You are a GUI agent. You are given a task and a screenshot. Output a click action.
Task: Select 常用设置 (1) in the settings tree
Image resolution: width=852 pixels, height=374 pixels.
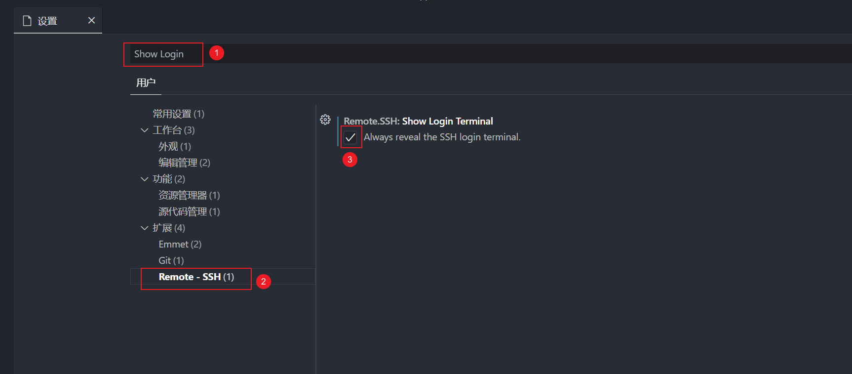point(178,114)
